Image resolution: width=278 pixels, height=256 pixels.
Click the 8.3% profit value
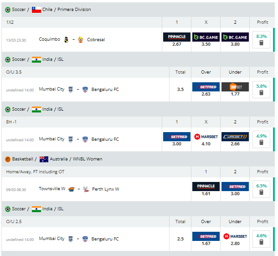pyautogui.click(x=262, y=36)
